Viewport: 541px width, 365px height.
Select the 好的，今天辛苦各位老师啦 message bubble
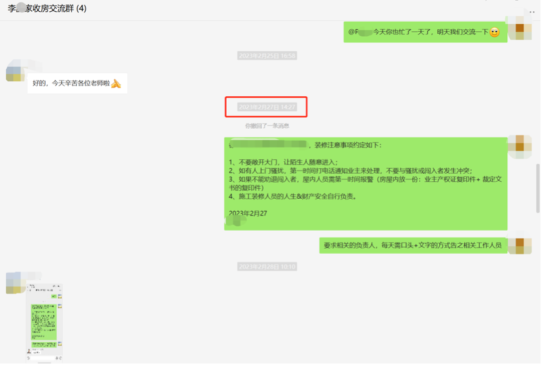77,83
